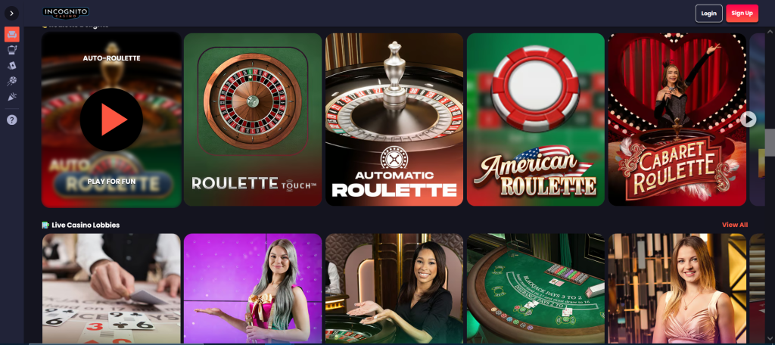
Task: Open the Automatic Roulette game tile
Action: point(394,120)
